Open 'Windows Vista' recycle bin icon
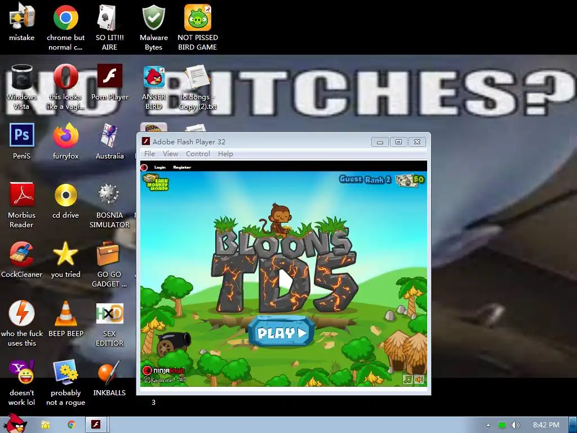This screenshot has width=577, height=433. pos(21,77)
